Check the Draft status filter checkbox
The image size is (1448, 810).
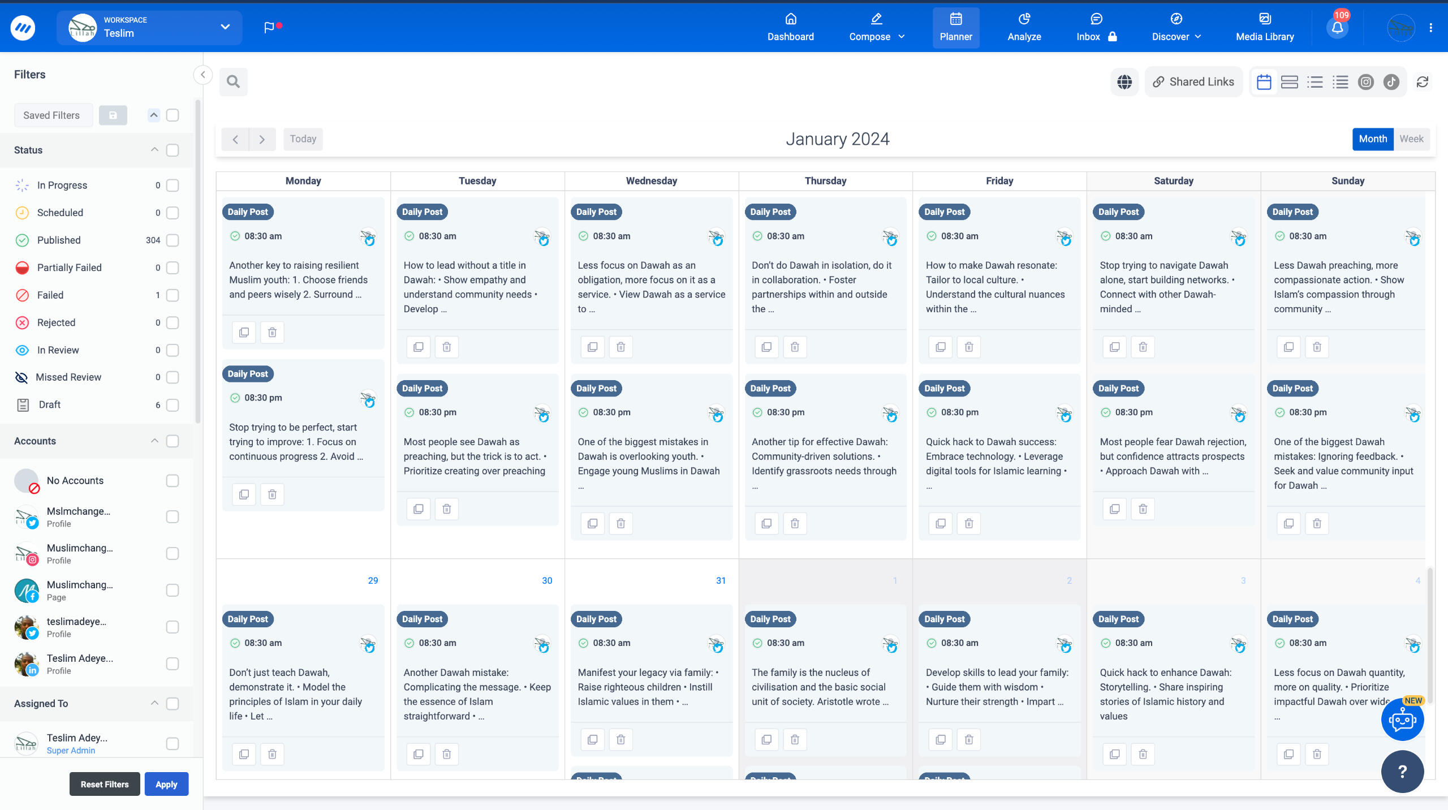click(172, 405)
